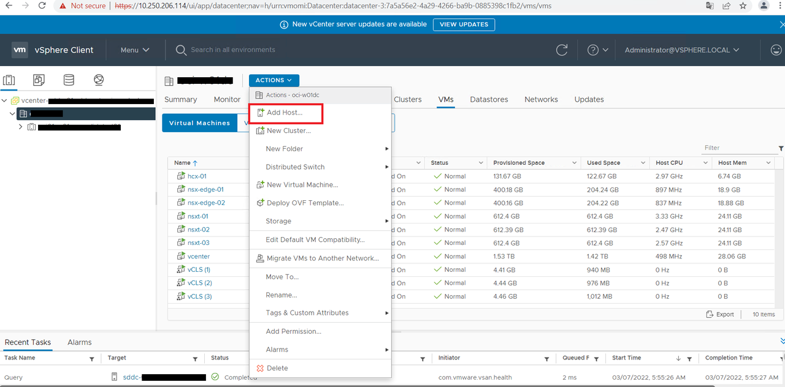This screenshot has height=387, width=785.
Task: Open the nsx-edge-01 VM link
Action: tap(205, 190)
